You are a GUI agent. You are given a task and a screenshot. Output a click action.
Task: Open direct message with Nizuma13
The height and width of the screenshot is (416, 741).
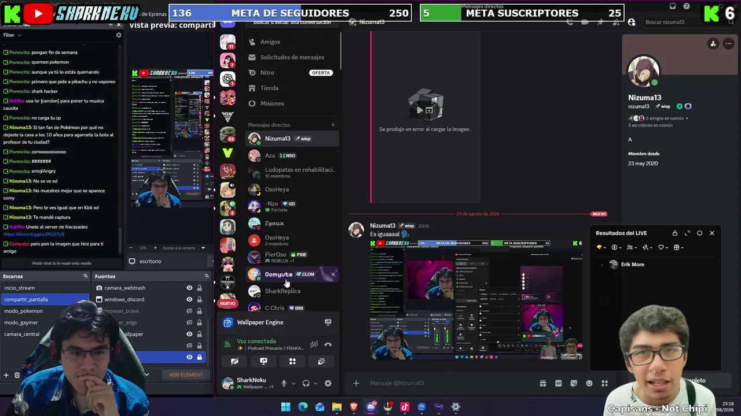click(x=292, y=139)
